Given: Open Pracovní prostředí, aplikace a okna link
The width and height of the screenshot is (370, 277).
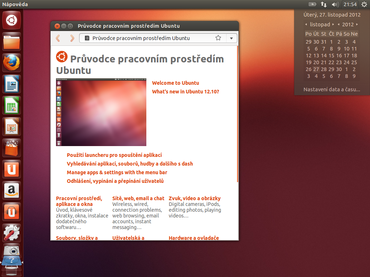Looking at the screenshot, I should pos(79,201).
